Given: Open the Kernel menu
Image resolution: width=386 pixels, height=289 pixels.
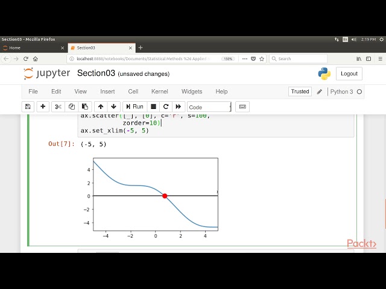Looking at the screenshot, I should [x=159, y=92].
